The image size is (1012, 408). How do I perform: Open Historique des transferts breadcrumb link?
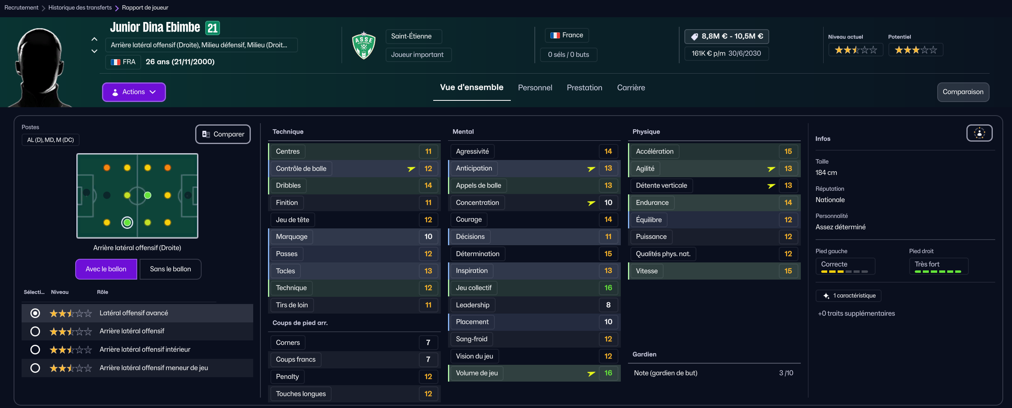[80, 8]
